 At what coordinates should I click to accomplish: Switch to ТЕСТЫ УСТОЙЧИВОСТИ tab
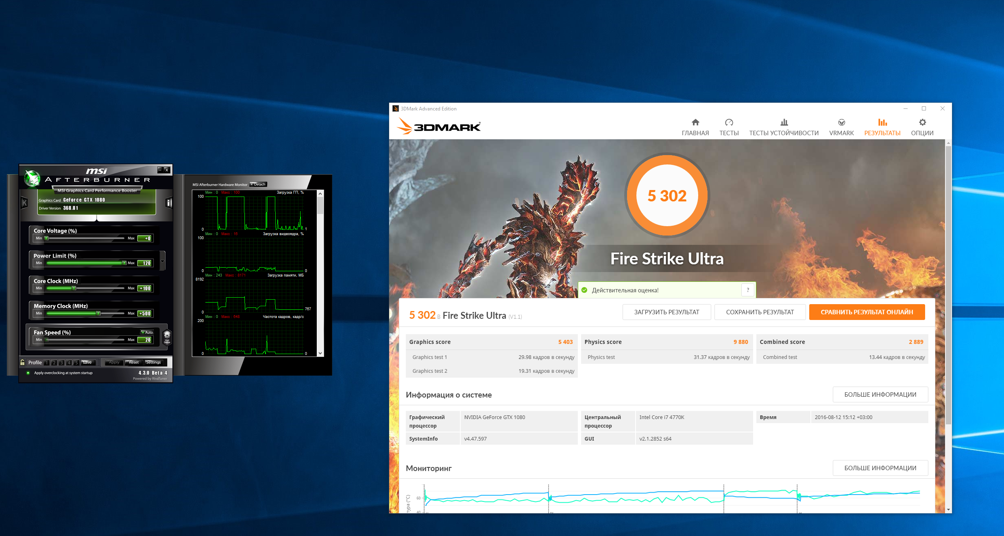784,128
